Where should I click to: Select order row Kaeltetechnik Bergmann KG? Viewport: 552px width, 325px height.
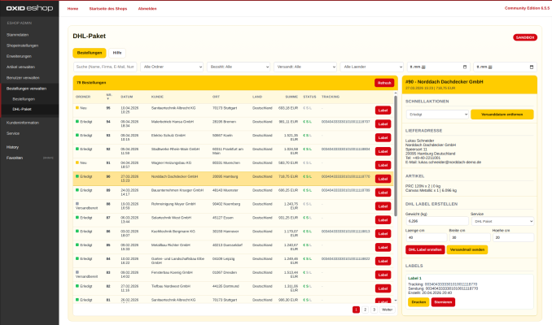tap(233, 234)
